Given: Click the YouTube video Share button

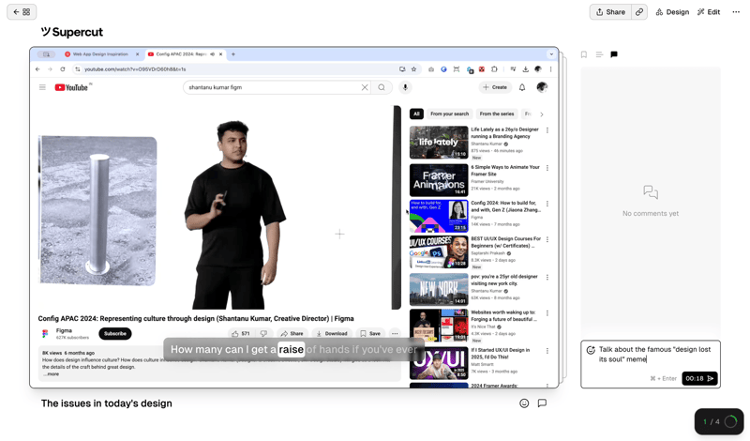Looking at the screenshot, I should click(292, 334).
